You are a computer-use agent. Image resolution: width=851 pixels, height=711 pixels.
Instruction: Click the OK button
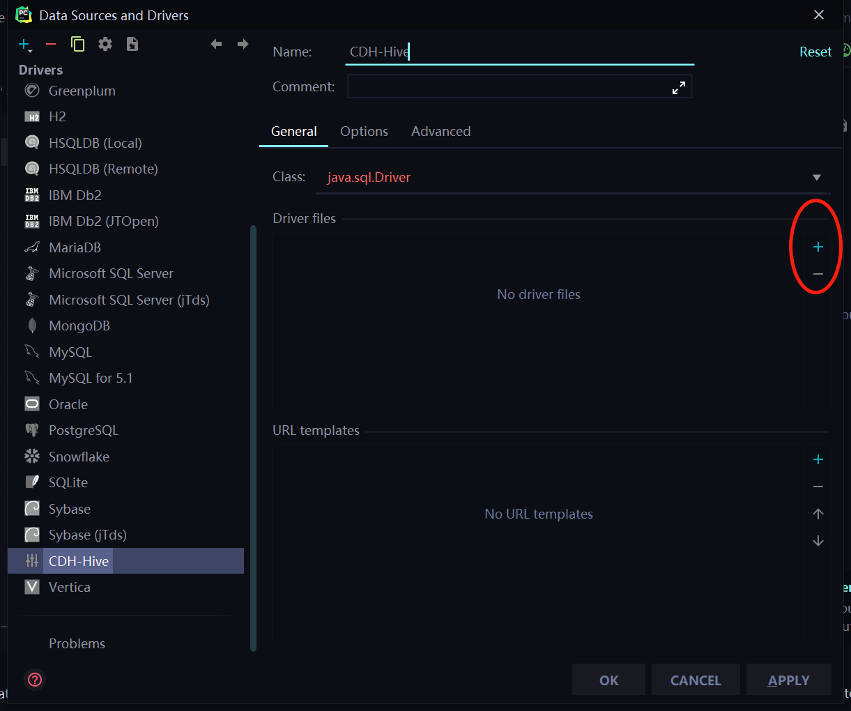point(608,680)
